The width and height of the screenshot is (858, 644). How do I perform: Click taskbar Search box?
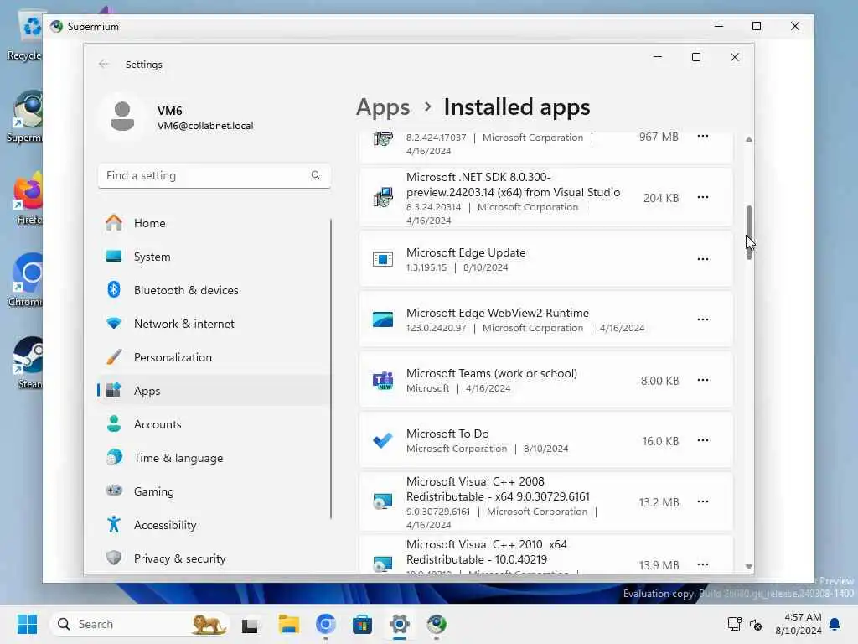(140, 624)
